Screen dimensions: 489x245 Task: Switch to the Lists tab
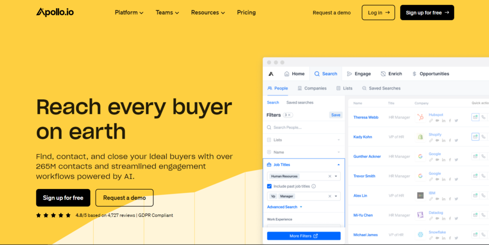(x=344, y=88)
